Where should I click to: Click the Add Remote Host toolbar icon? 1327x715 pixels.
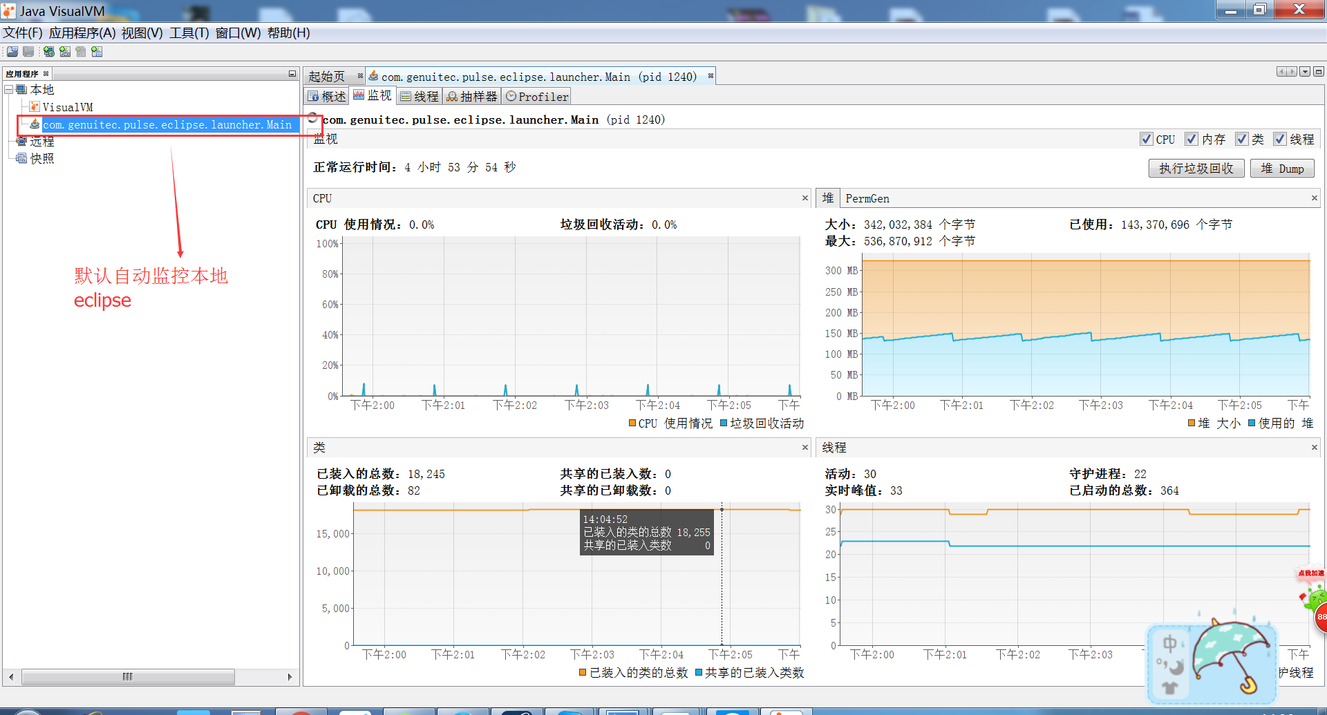click(x=49, y=52)
